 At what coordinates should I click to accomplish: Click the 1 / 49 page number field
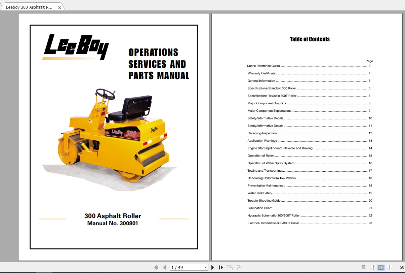click(x=187, y=268)
